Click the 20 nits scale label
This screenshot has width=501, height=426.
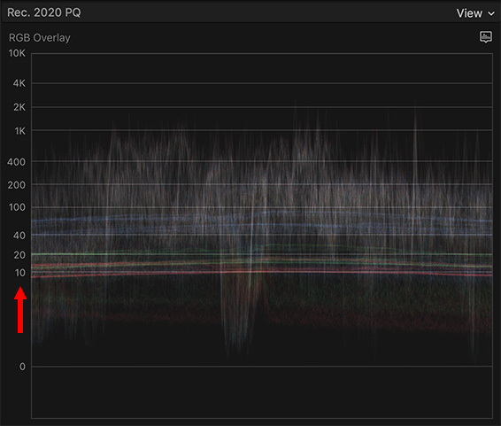(19, 255)
